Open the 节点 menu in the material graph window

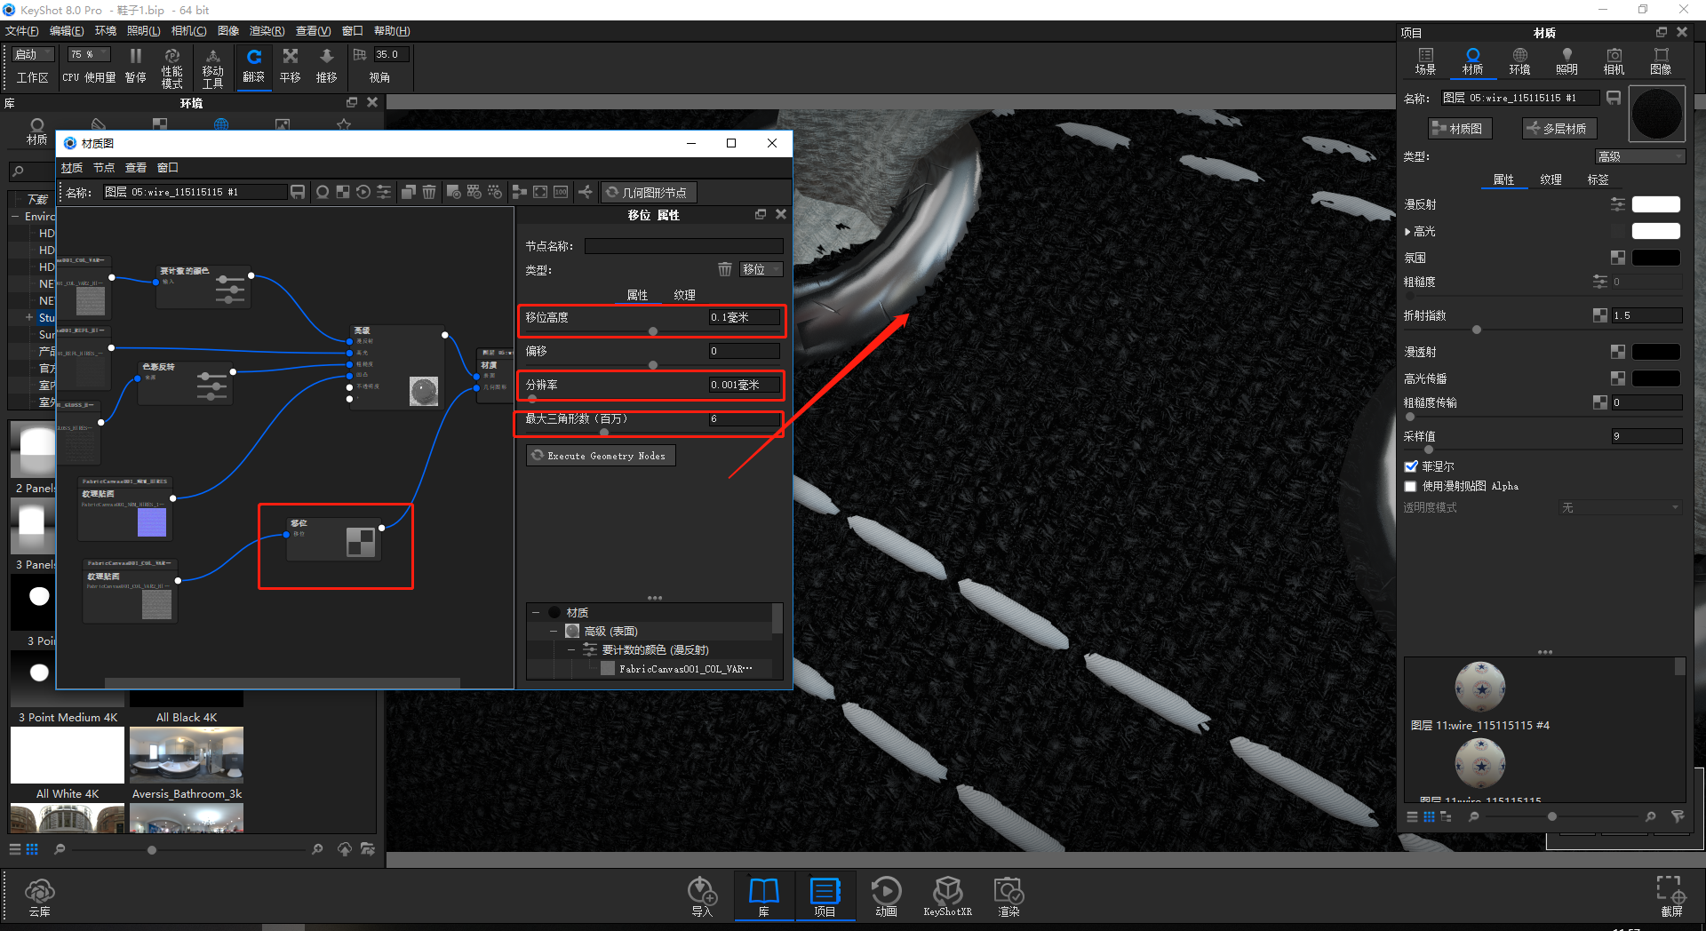tap(103, 167)
